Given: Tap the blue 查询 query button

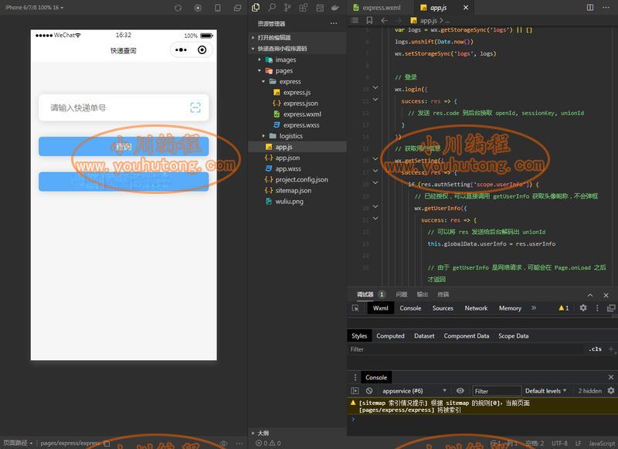Looking at the screenshot, I should [124, 147].
